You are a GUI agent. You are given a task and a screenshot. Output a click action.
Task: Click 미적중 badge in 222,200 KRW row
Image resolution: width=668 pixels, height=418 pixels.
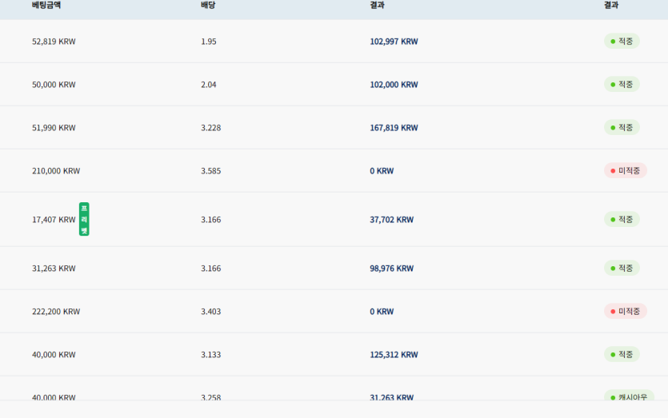click(626, 311)
